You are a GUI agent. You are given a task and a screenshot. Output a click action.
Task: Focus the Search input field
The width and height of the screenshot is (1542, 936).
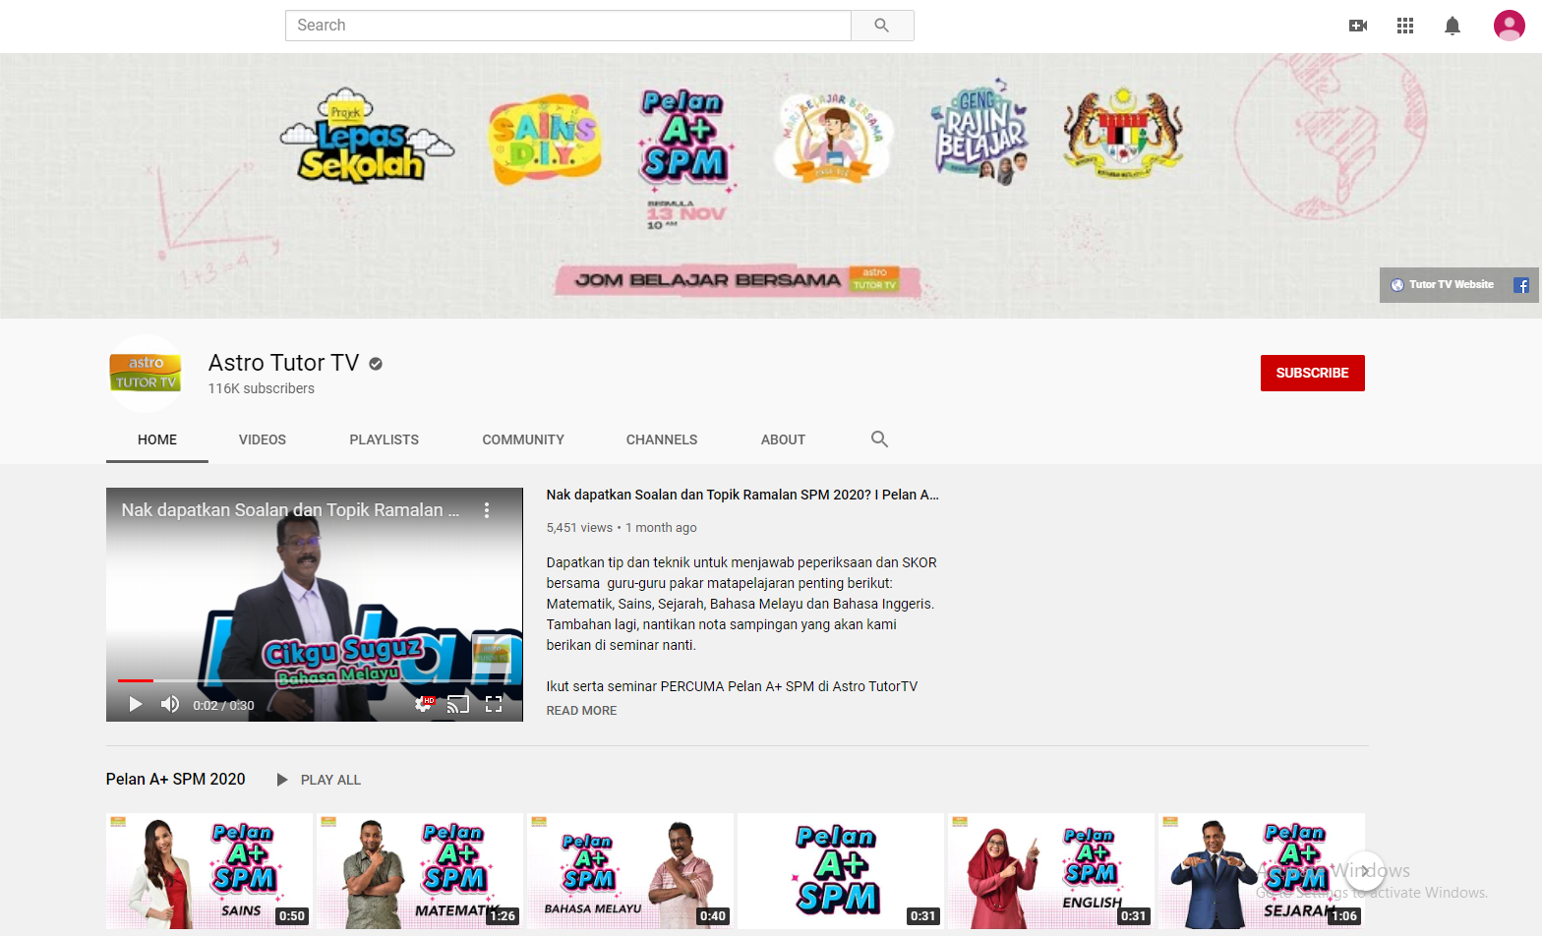coord(568,26)
